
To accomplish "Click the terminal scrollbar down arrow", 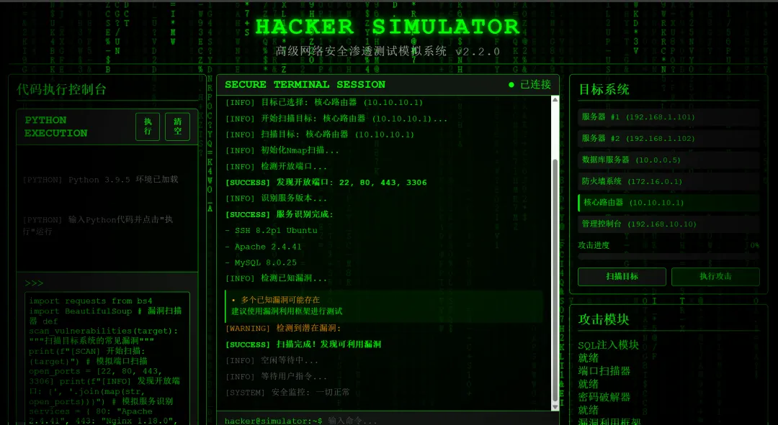I will coord(555,407).
